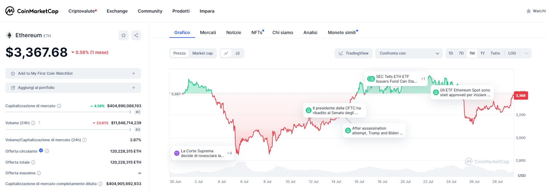
Task: Click the three-dots more options chart icon
Action: [526, 53]
